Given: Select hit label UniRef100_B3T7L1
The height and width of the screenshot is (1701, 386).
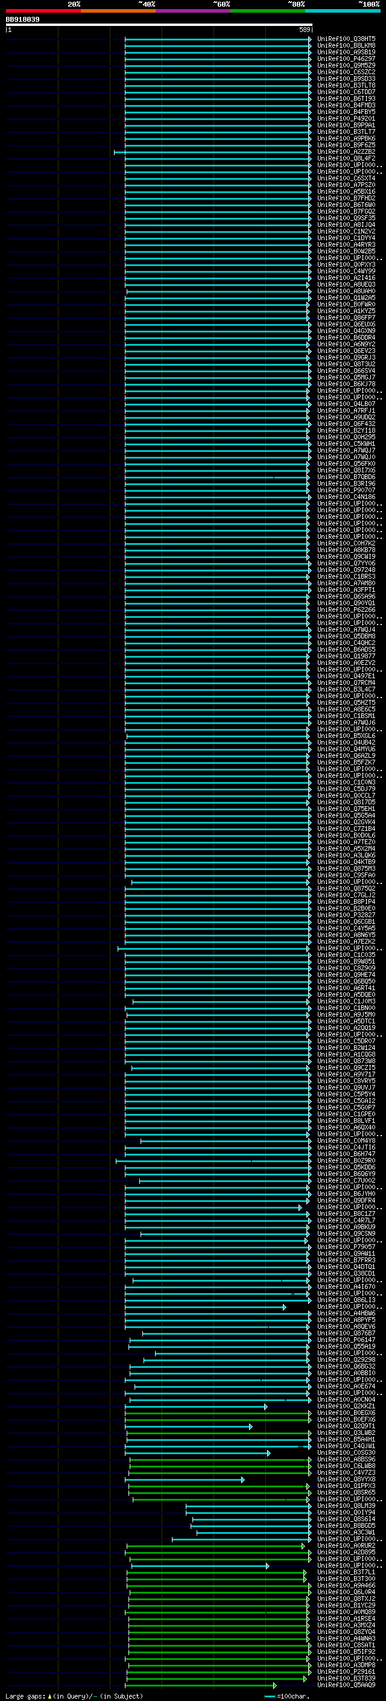Looking at the screenshot, I should tap(346, 1572).
